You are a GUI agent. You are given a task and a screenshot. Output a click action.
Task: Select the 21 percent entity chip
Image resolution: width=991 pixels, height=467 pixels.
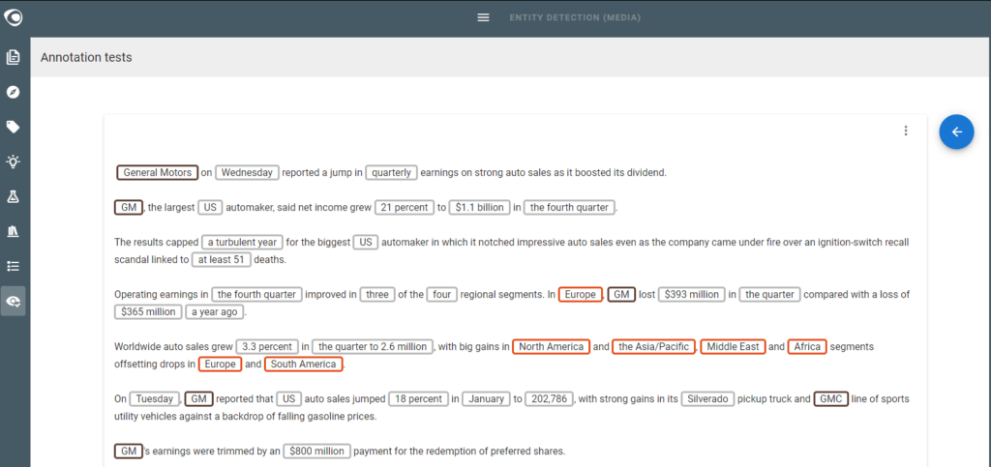pyautogui.click(x=405, y=207)
